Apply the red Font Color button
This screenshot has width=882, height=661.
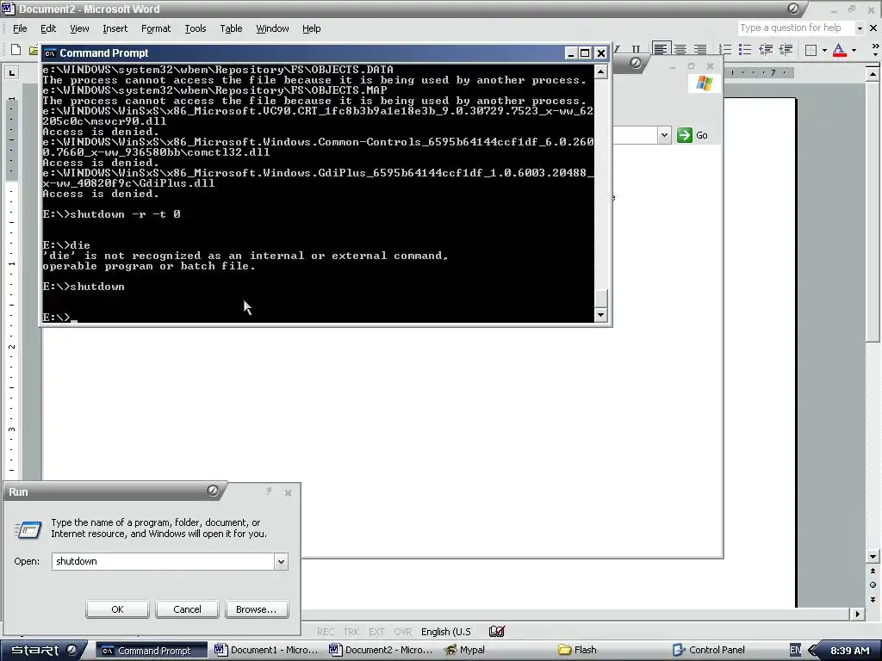[839, 50]
